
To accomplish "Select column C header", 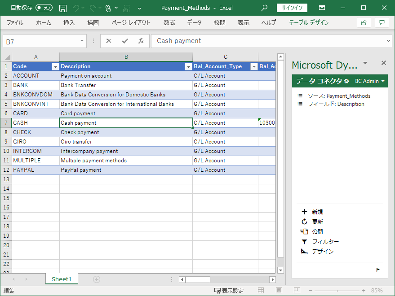I will 226,57.
